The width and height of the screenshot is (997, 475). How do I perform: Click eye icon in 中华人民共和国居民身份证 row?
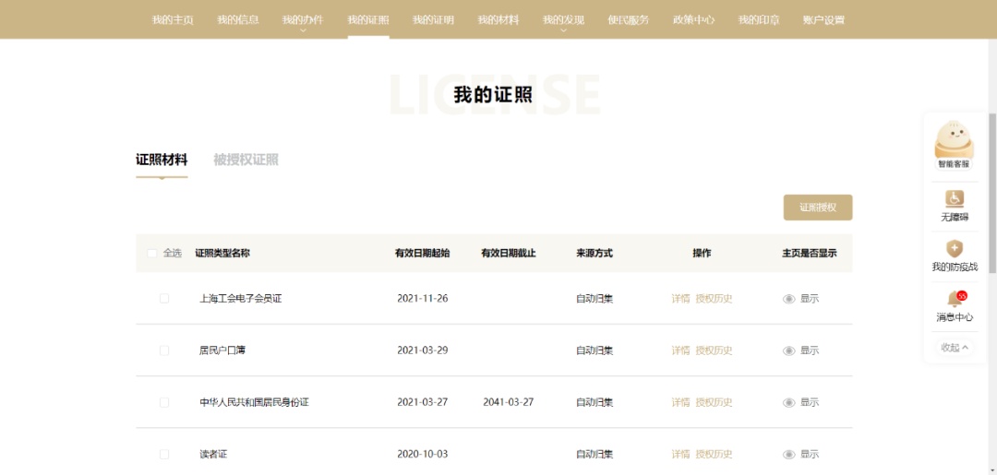pos(788,403)
